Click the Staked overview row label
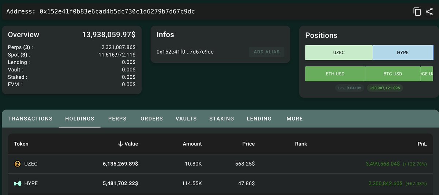 (x=17, y=77)
